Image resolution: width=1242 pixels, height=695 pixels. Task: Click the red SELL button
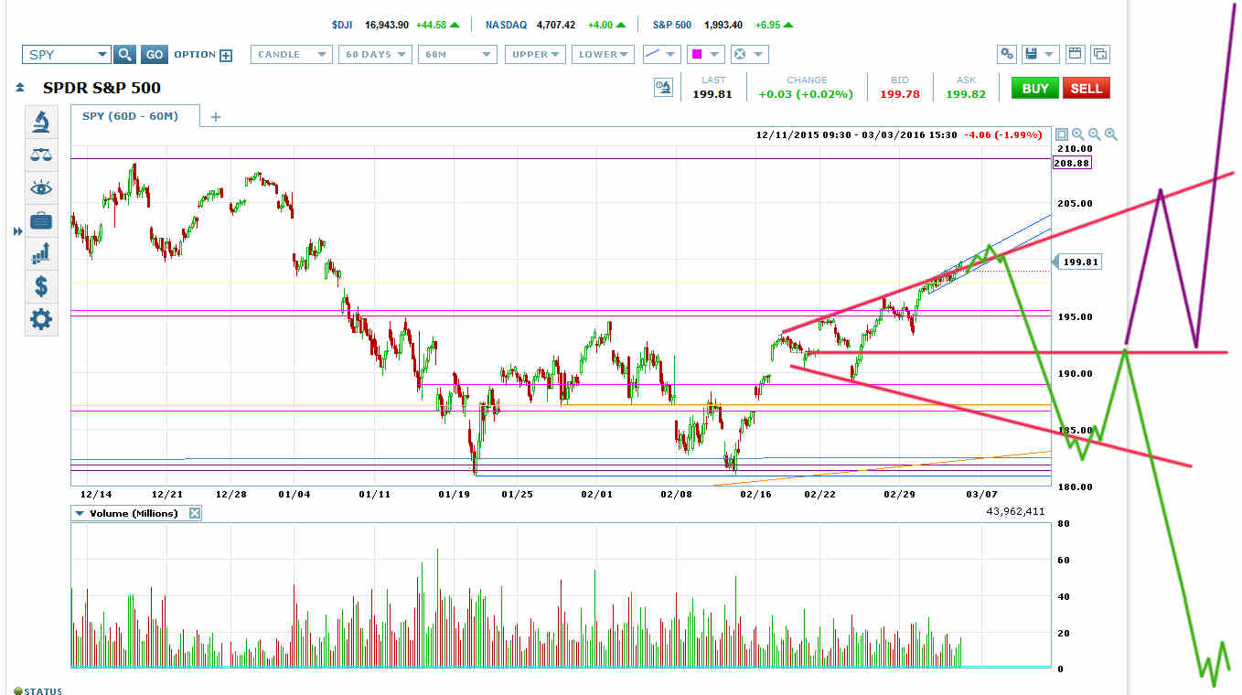pyautogui.click(x=1087, y=88)
